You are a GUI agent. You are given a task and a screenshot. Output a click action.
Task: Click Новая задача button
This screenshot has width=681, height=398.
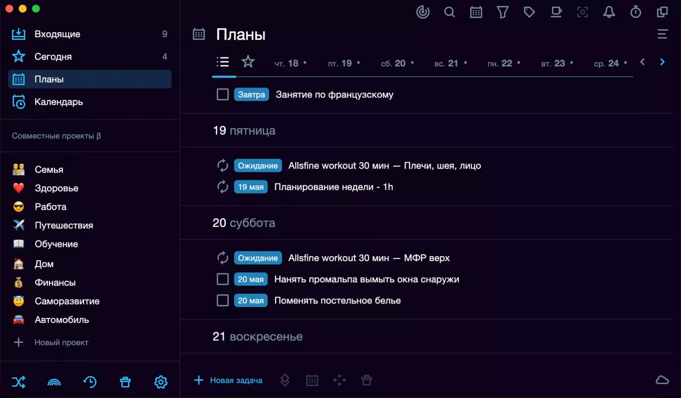[x=228, y=380]
